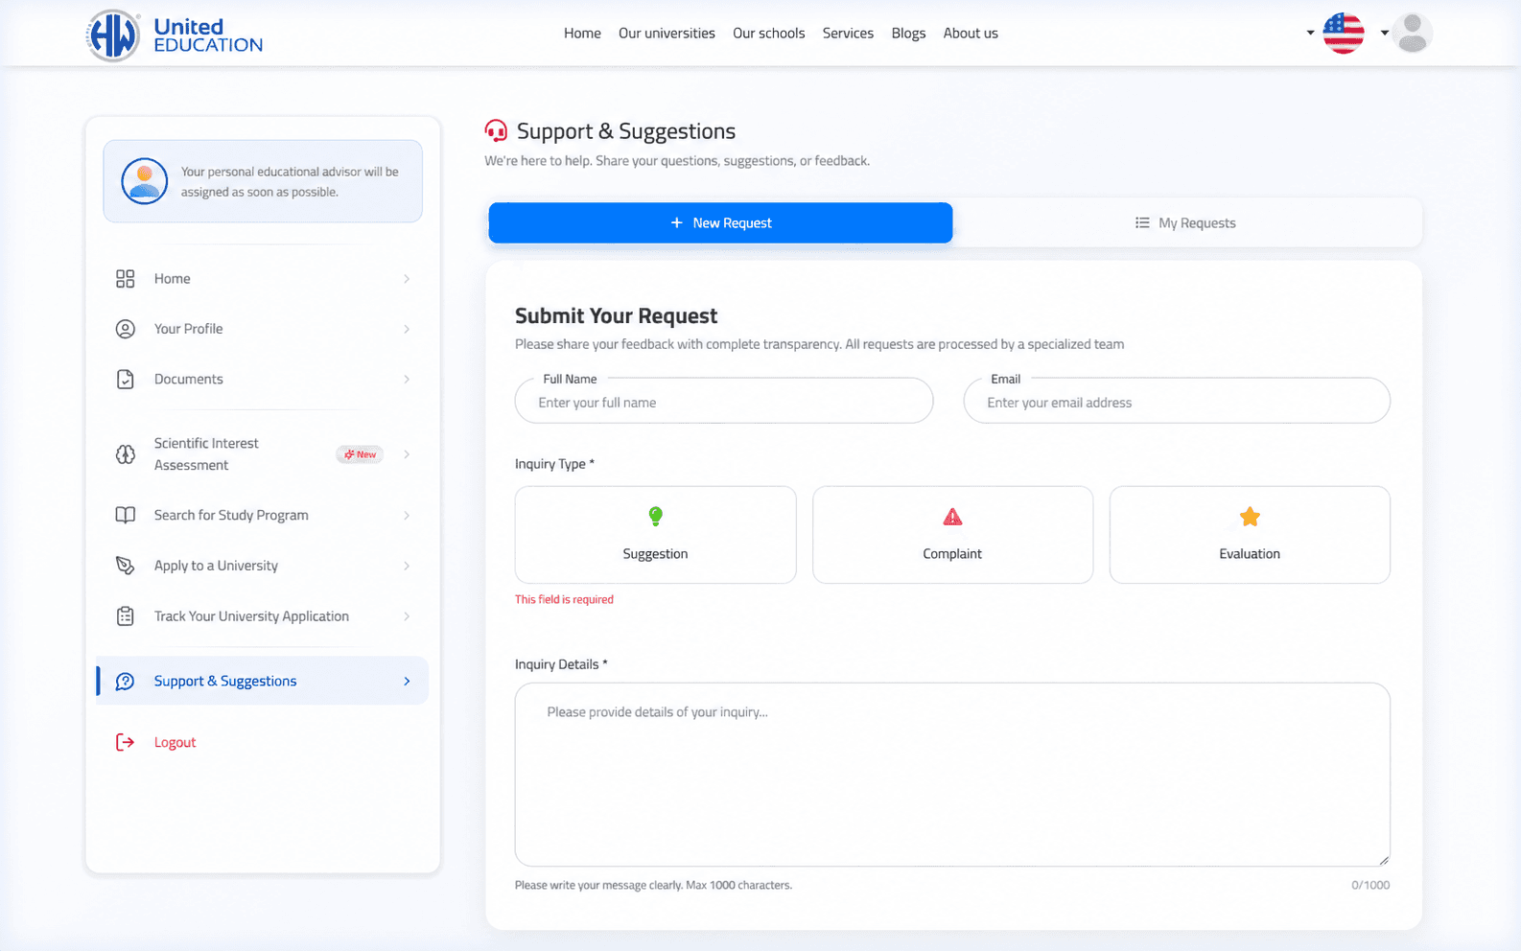Click the red headset icon beside page title
The height and width of the screenshot is (951, 1521).
coord(496,130)
